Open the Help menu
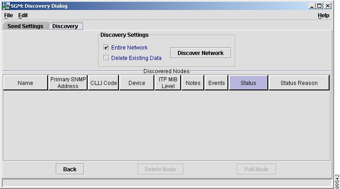 (x=323, y=15)
